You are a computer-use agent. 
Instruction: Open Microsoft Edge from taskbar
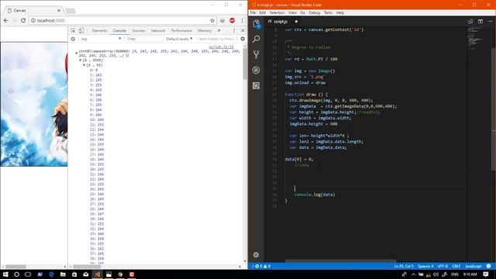51,274
